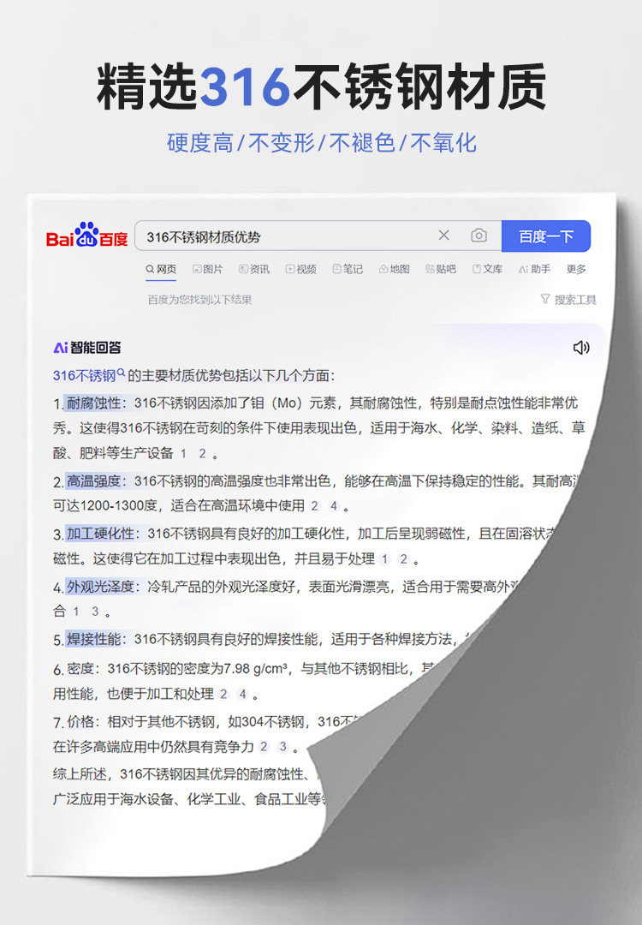
Task: Switch to the 图片 tab
Action: point(207,269)
